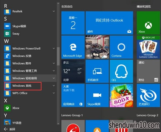Click the Windows 附件 folder icon
Image resolution: width=161 pixels, height=132 pixels.
pos(7,63)
